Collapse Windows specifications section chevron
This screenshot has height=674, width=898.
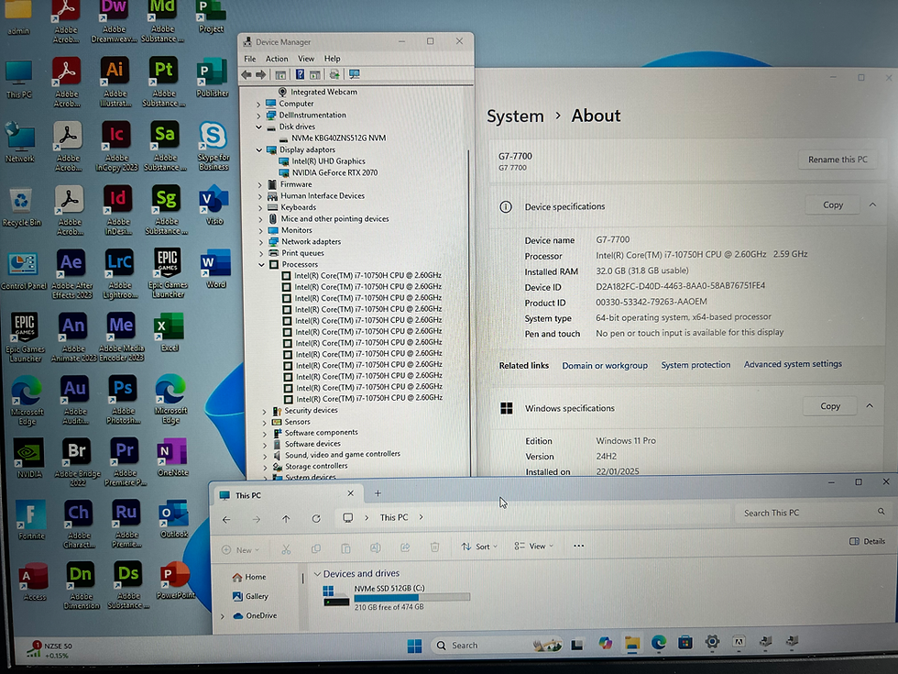(x=870, y=405)
